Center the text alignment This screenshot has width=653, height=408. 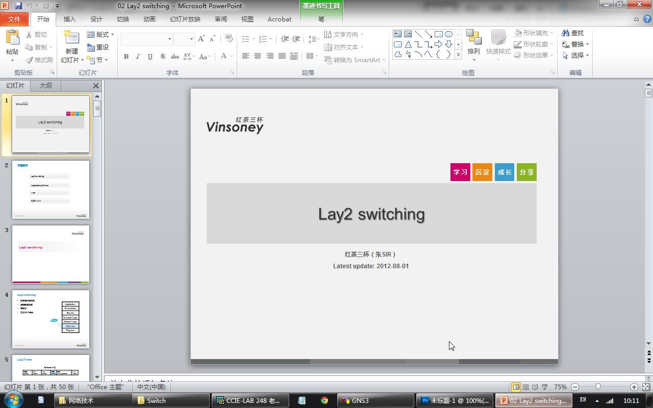(x=258, y=56)
